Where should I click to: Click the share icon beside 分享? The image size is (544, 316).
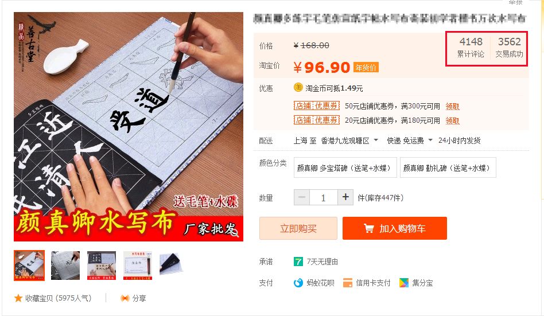[125, 298]
